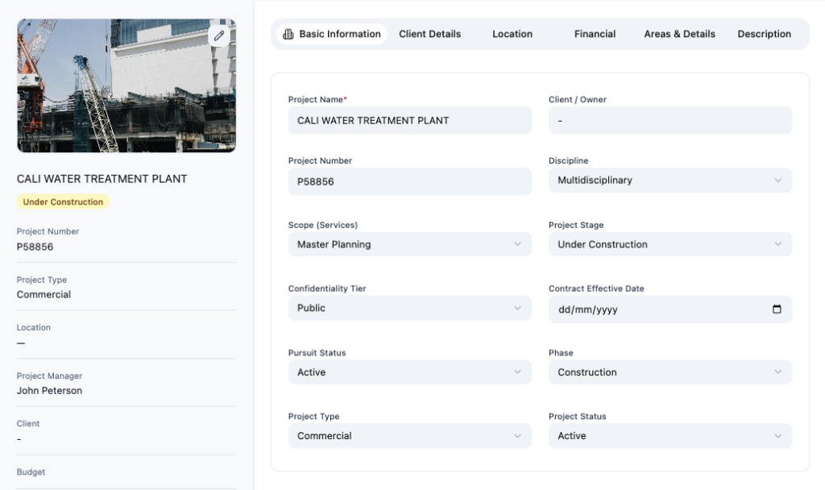The height and width of the screenshot is (490, 825).
Task: Expand the Pursuit Status dropdown
Action: (x=409, y=372)
